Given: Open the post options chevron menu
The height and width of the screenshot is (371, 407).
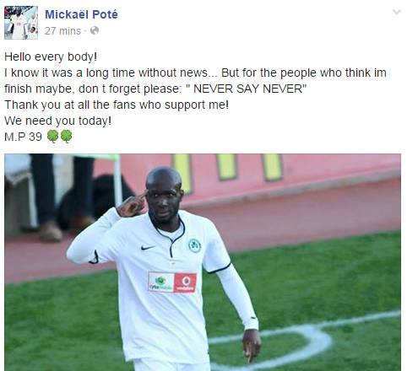Looking at the screenshot, I should coord(397,12).
